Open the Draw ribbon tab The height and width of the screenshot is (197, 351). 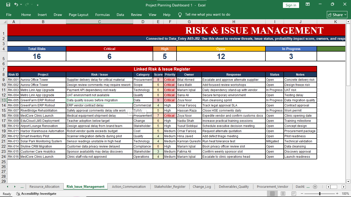(58, 15)
